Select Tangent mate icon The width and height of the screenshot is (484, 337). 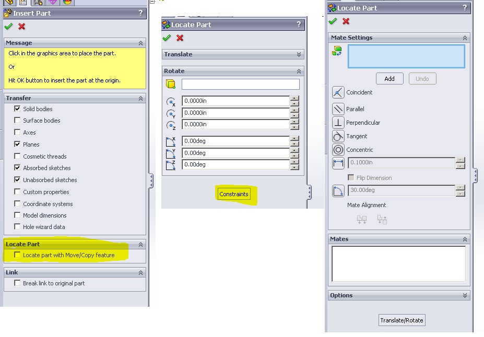pos(338,136)
